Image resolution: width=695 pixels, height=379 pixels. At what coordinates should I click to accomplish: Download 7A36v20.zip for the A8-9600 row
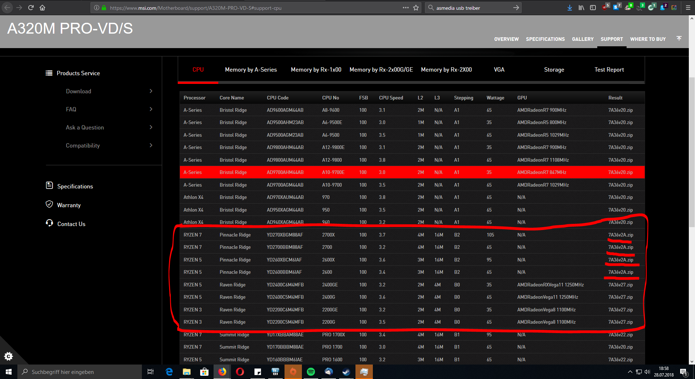[x=620, y=110]
